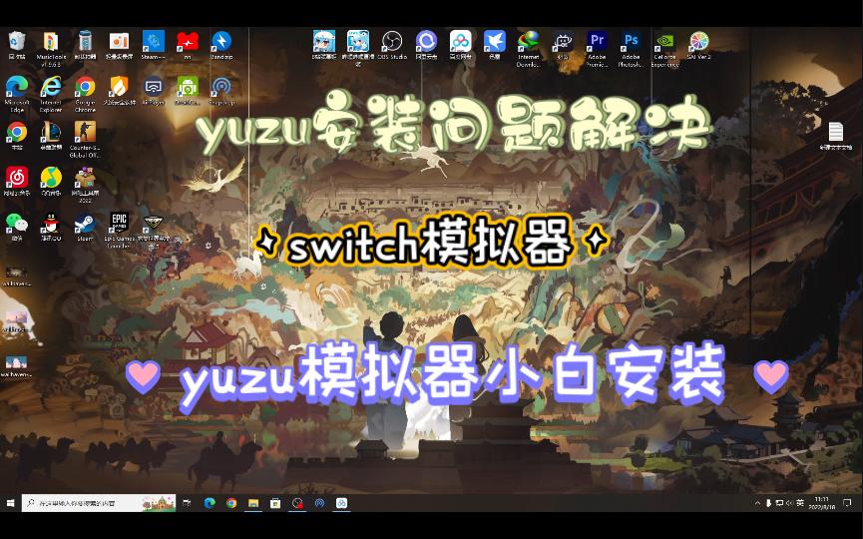
Task: Open the Tencent QQ penguin icon
Action: pyautogui.click(x=51, y=223)
